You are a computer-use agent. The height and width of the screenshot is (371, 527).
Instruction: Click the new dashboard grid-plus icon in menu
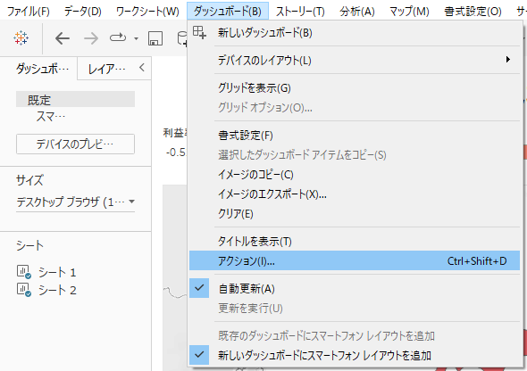point(199,32)
